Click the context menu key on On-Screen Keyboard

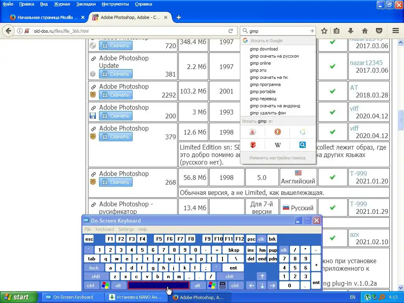click(223, 286)
